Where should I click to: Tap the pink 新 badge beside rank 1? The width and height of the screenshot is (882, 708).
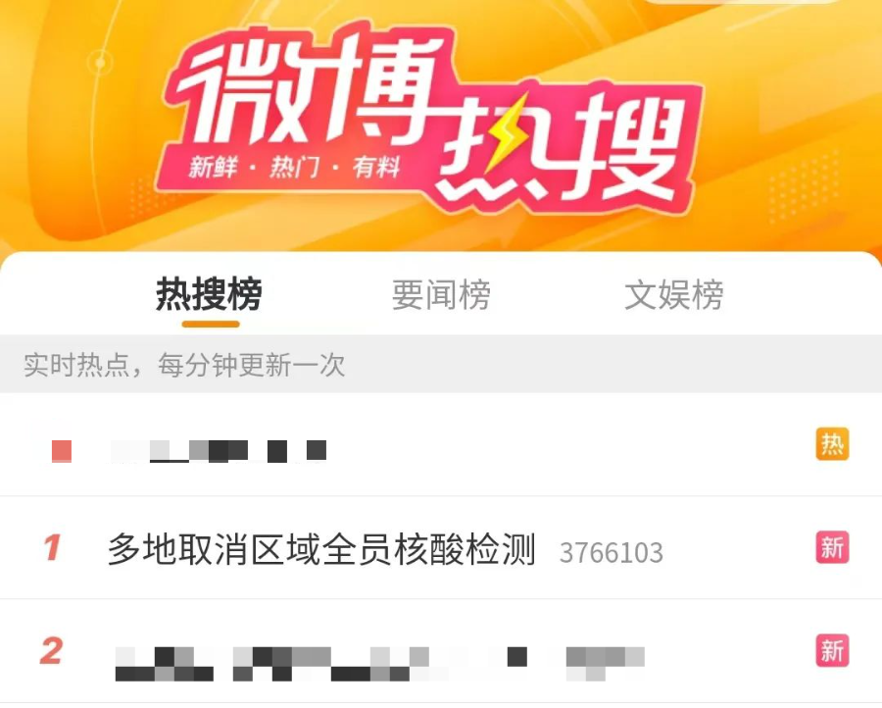click(x=832, y=547)
